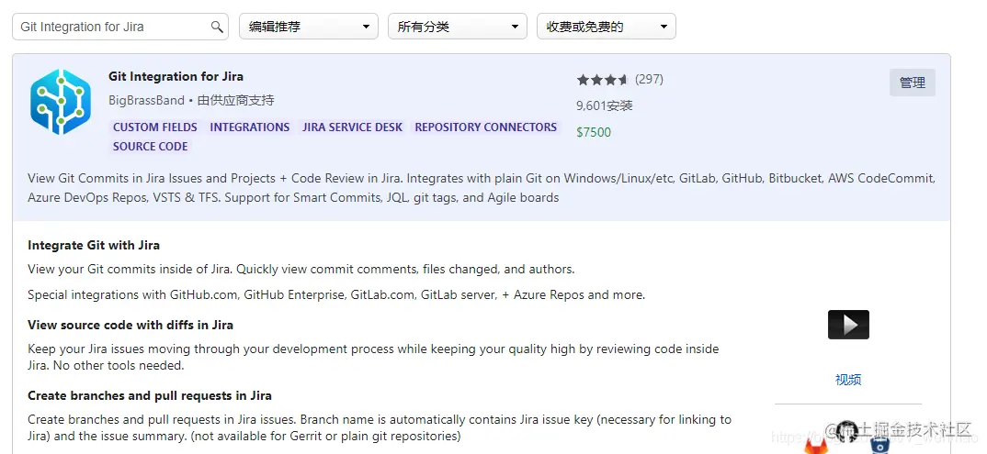The height and width of the screenshot is (454, 987).
Task: Open the 收费或免费的 dropdown
Action: pos(607,27)
